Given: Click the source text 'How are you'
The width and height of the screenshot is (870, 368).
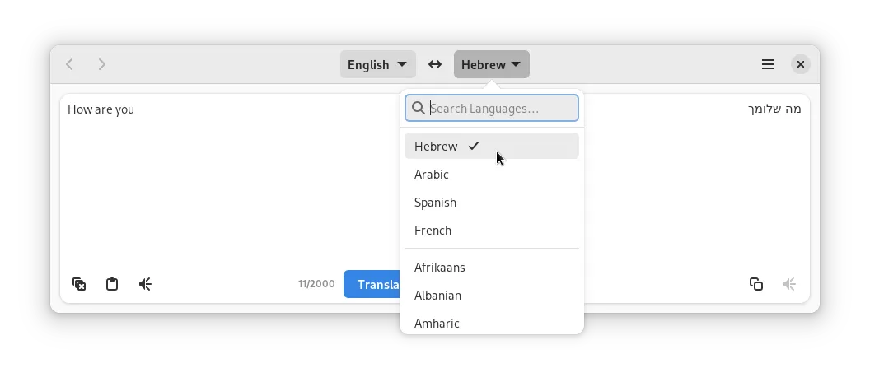Looking at the screenshot, I should click(x=101, y=109).
